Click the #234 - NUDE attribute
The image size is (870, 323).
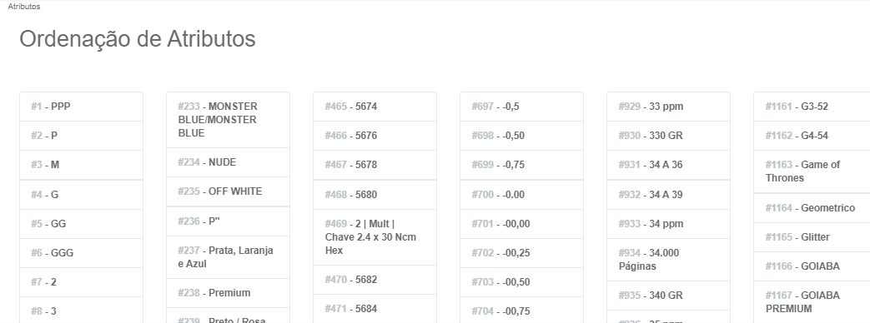[x=228, y=162]
